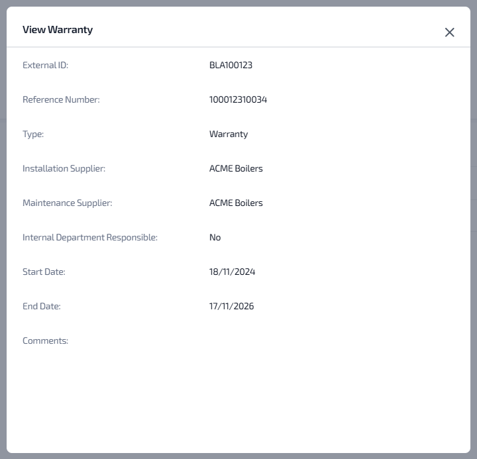
Task: Click the Comments label
Action: [x=45, y=341]
